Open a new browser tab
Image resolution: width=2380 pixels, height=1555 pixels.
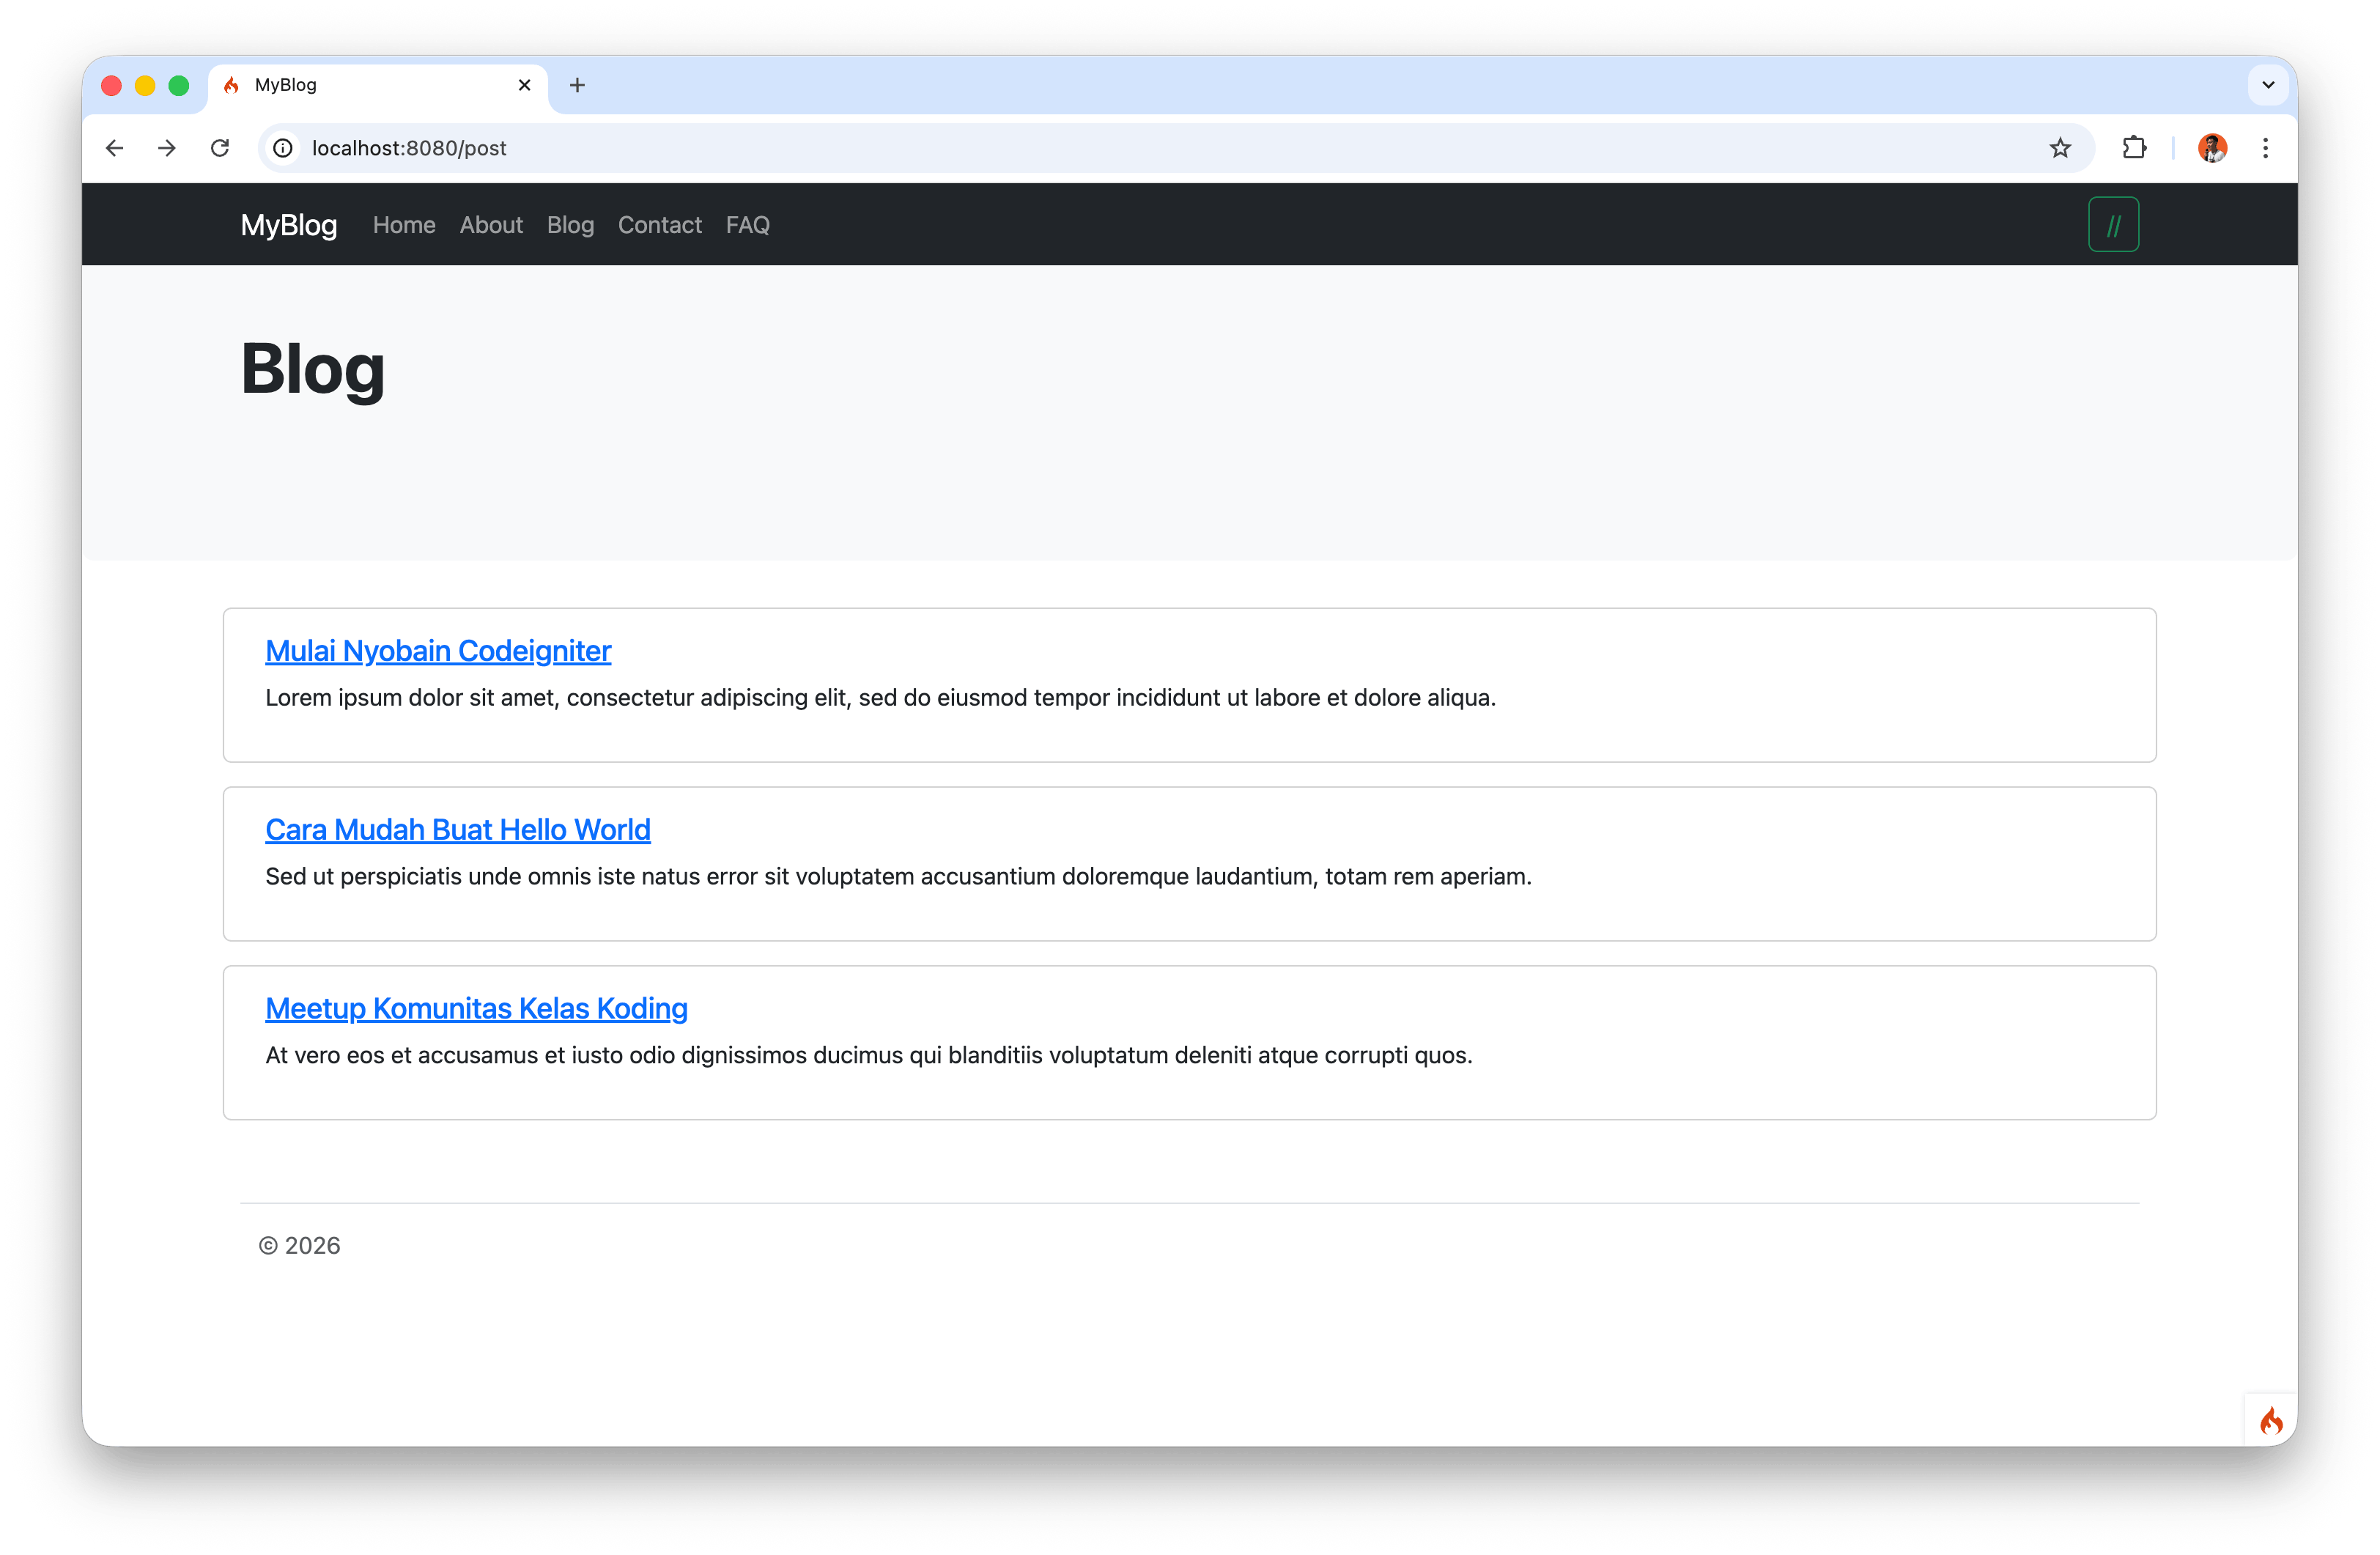tap(577, 85)
